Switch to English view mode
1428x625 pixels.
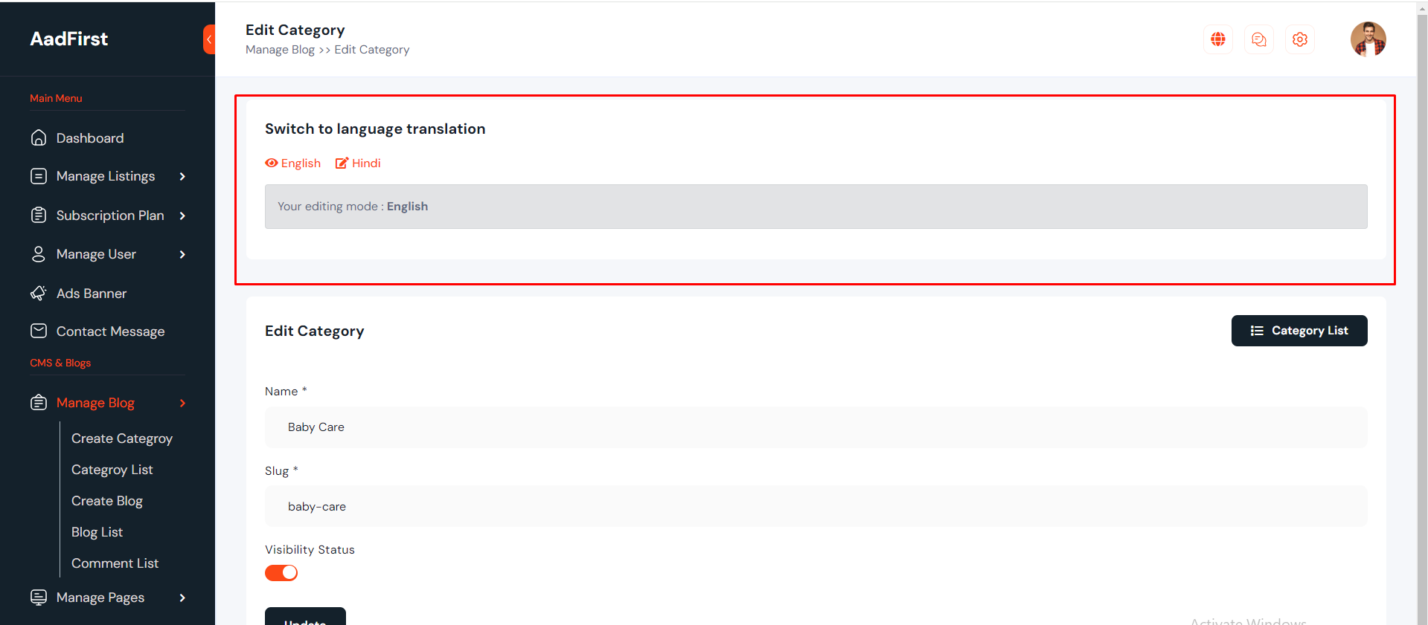coord(293,163)
